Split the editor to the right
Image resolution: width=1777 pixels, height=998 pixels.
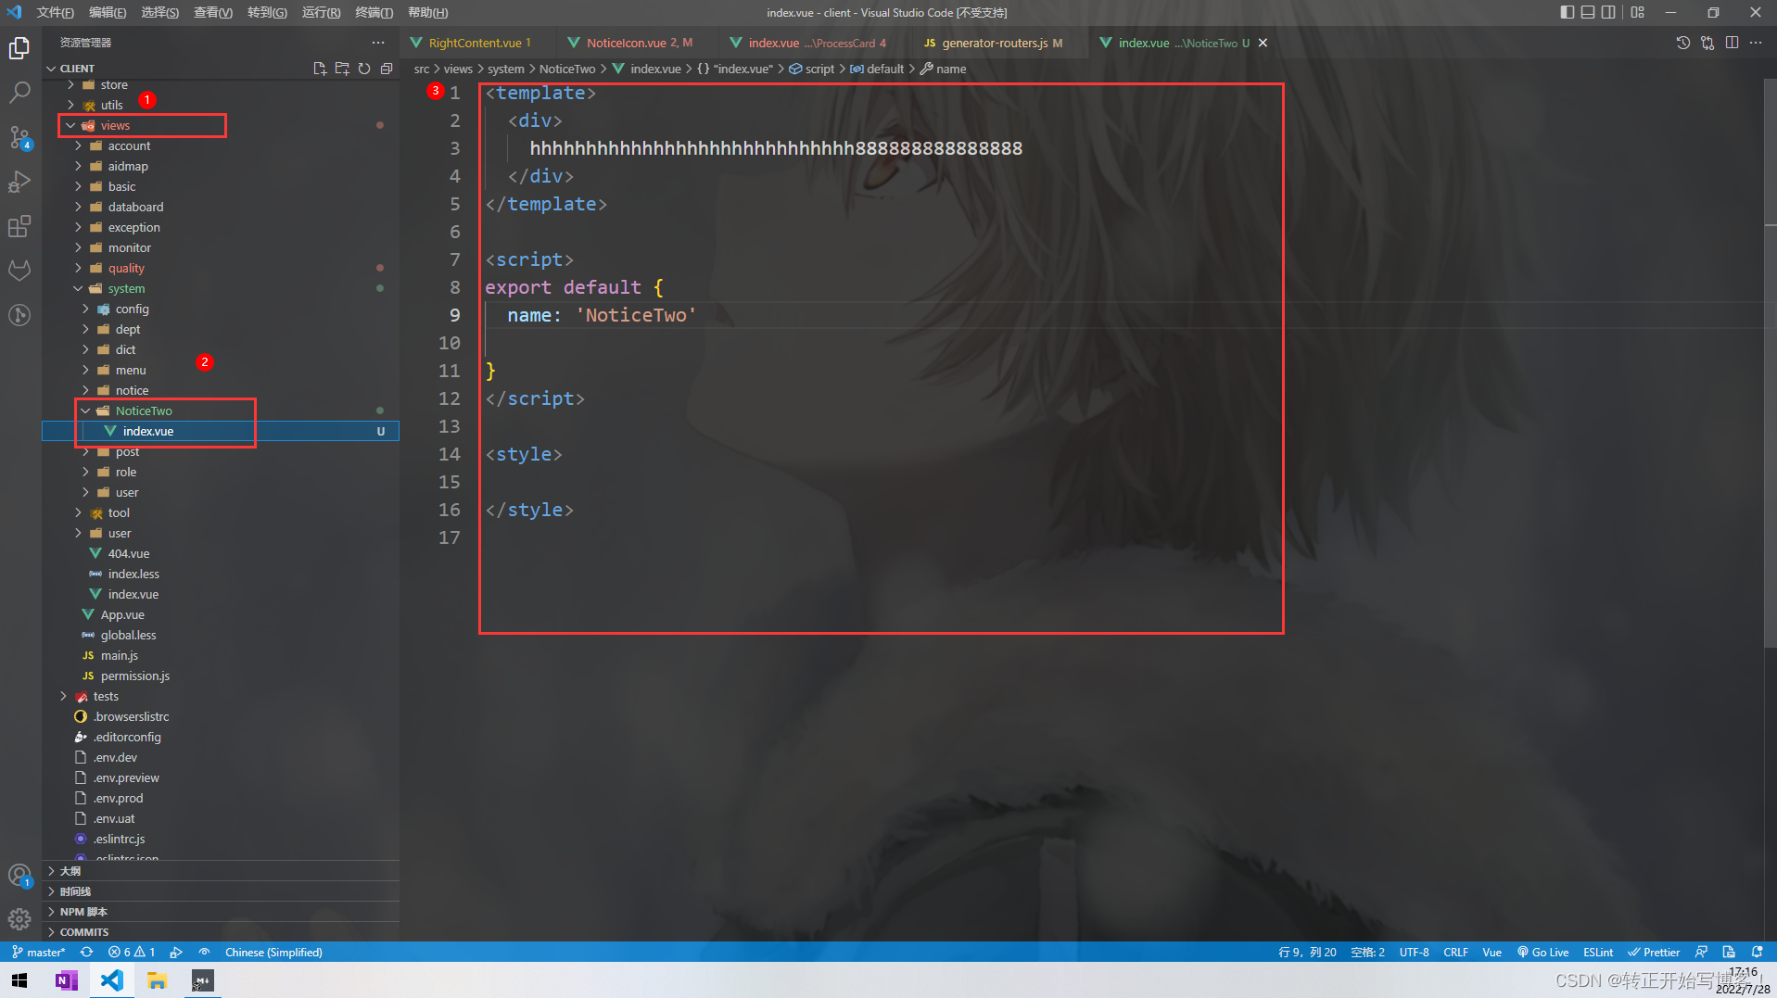(x=1732, y=43)
